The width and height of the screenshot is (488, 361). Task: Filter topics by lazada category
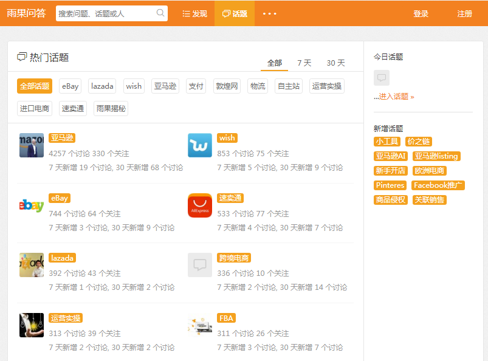[102, 86]
